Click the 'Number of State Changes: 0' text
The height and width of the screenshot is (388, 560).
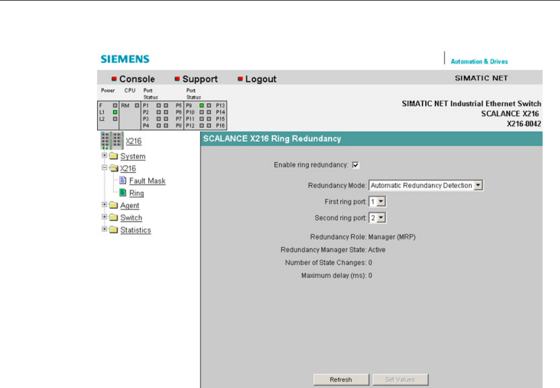329,263
